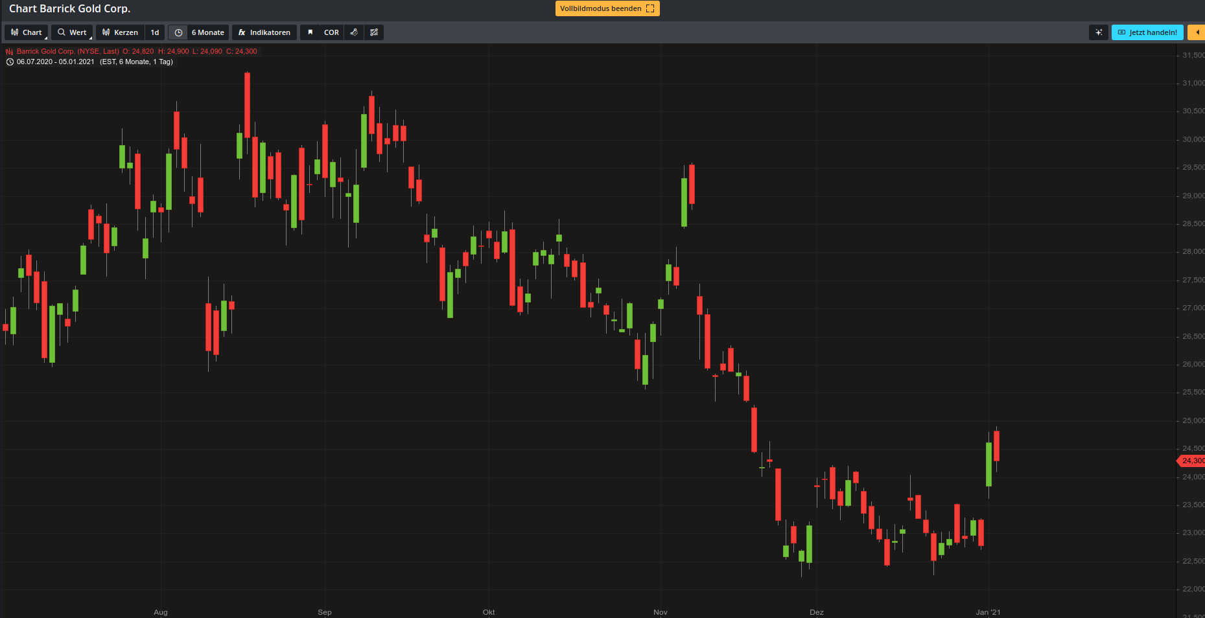The image size is (1205, 618).
Task: Click Vollbildmodus beenden to exit fullscreen
Action: pyautogui.click(x=607, y=8)
